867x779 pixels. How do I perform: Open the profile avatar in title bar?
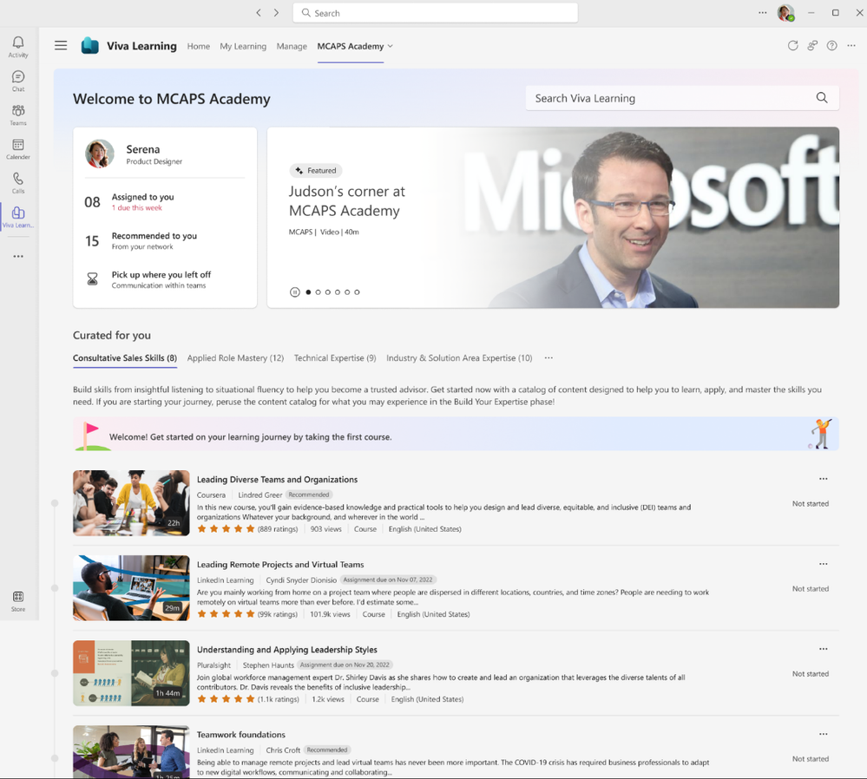pos(785,13)
